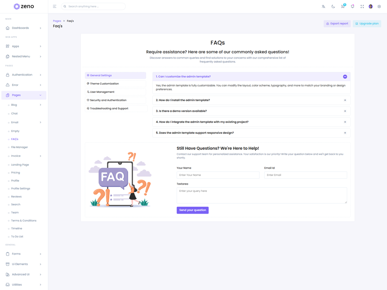The height and width of the screenshot is (290, 387).
Task: Open the settings gear icon in header
Action: [379, 7]
